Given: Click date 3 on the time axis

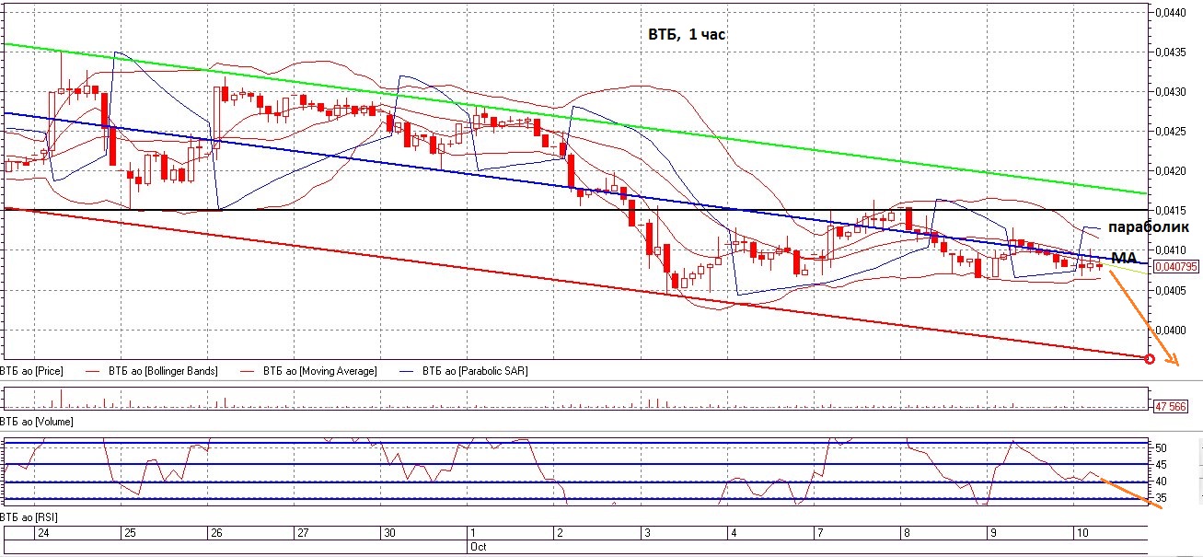Looking at the screenshot, I should click(x=646, y=533).
